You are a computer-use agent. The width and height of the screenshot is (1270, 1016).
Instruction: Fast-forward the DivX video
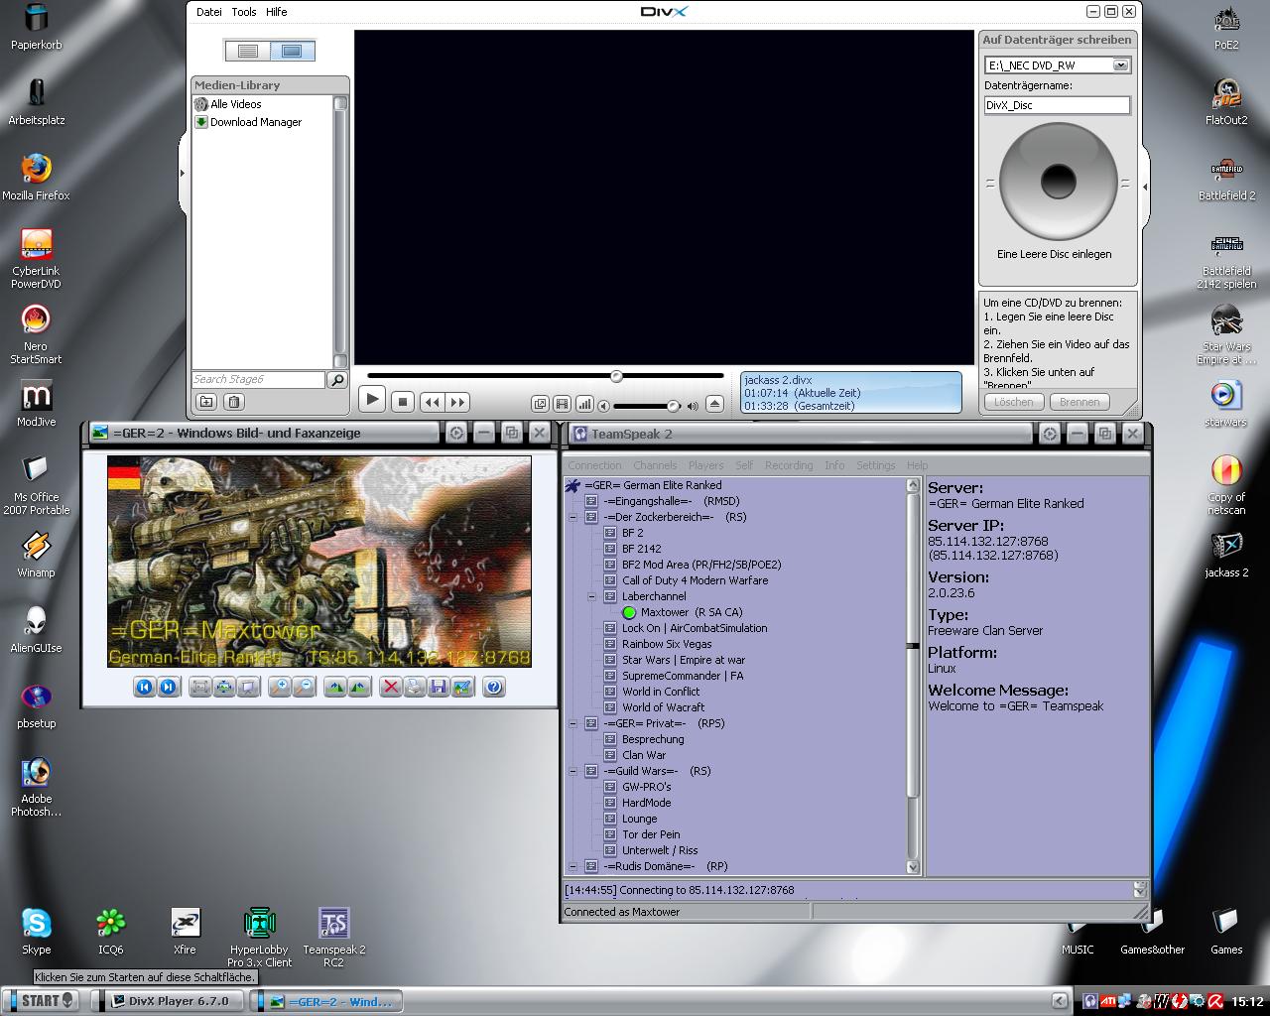coord(457,402)
